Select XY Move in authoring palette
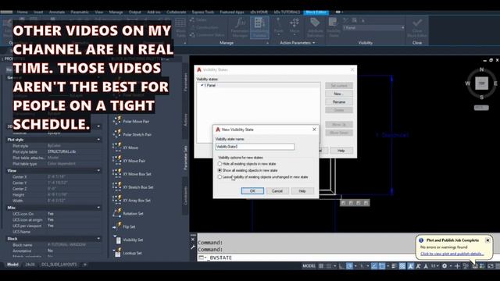The image size is (500, 281). point(126,148)
